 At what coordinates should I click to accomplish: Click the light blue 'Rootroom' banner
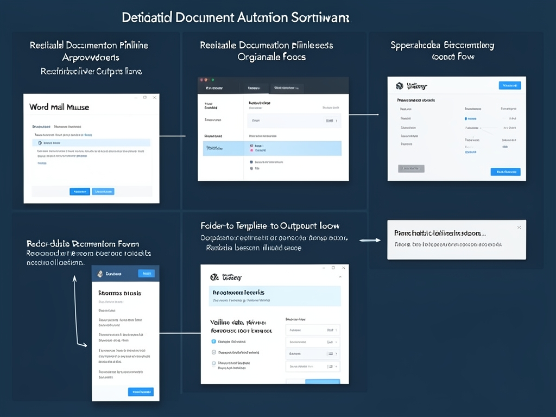coord(275,296)
